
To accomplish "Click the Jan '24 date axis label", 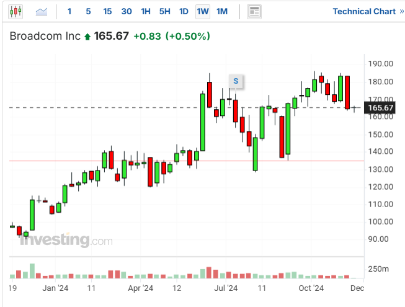I will (55, 288).
